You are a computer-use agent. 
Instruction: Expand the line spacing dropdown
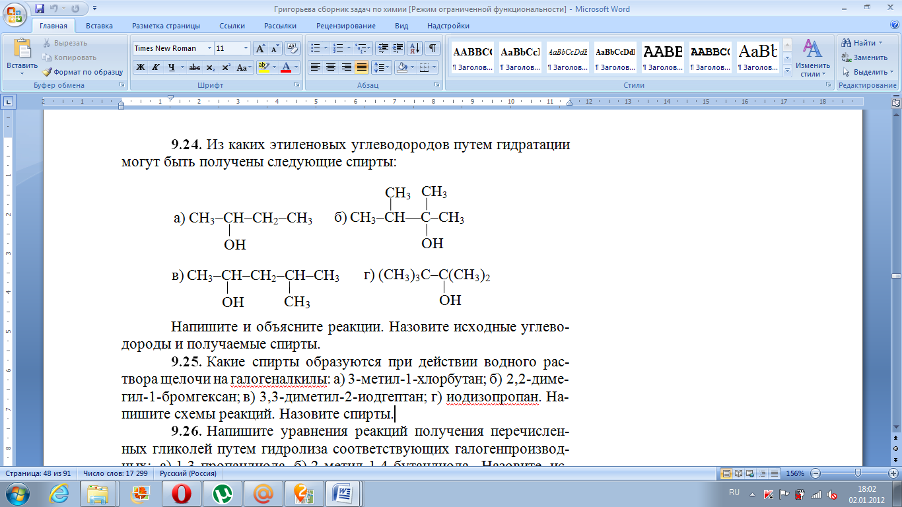point(387,67)
